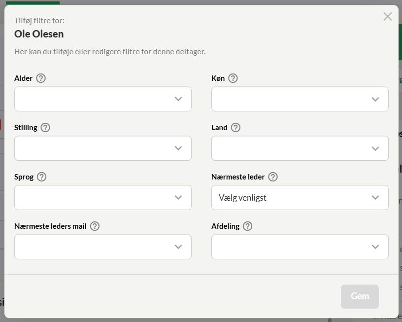Click the 'Tilføj filtre for:' heading text
This screenshot has height=322, width=402.
[x=39, y=21]
